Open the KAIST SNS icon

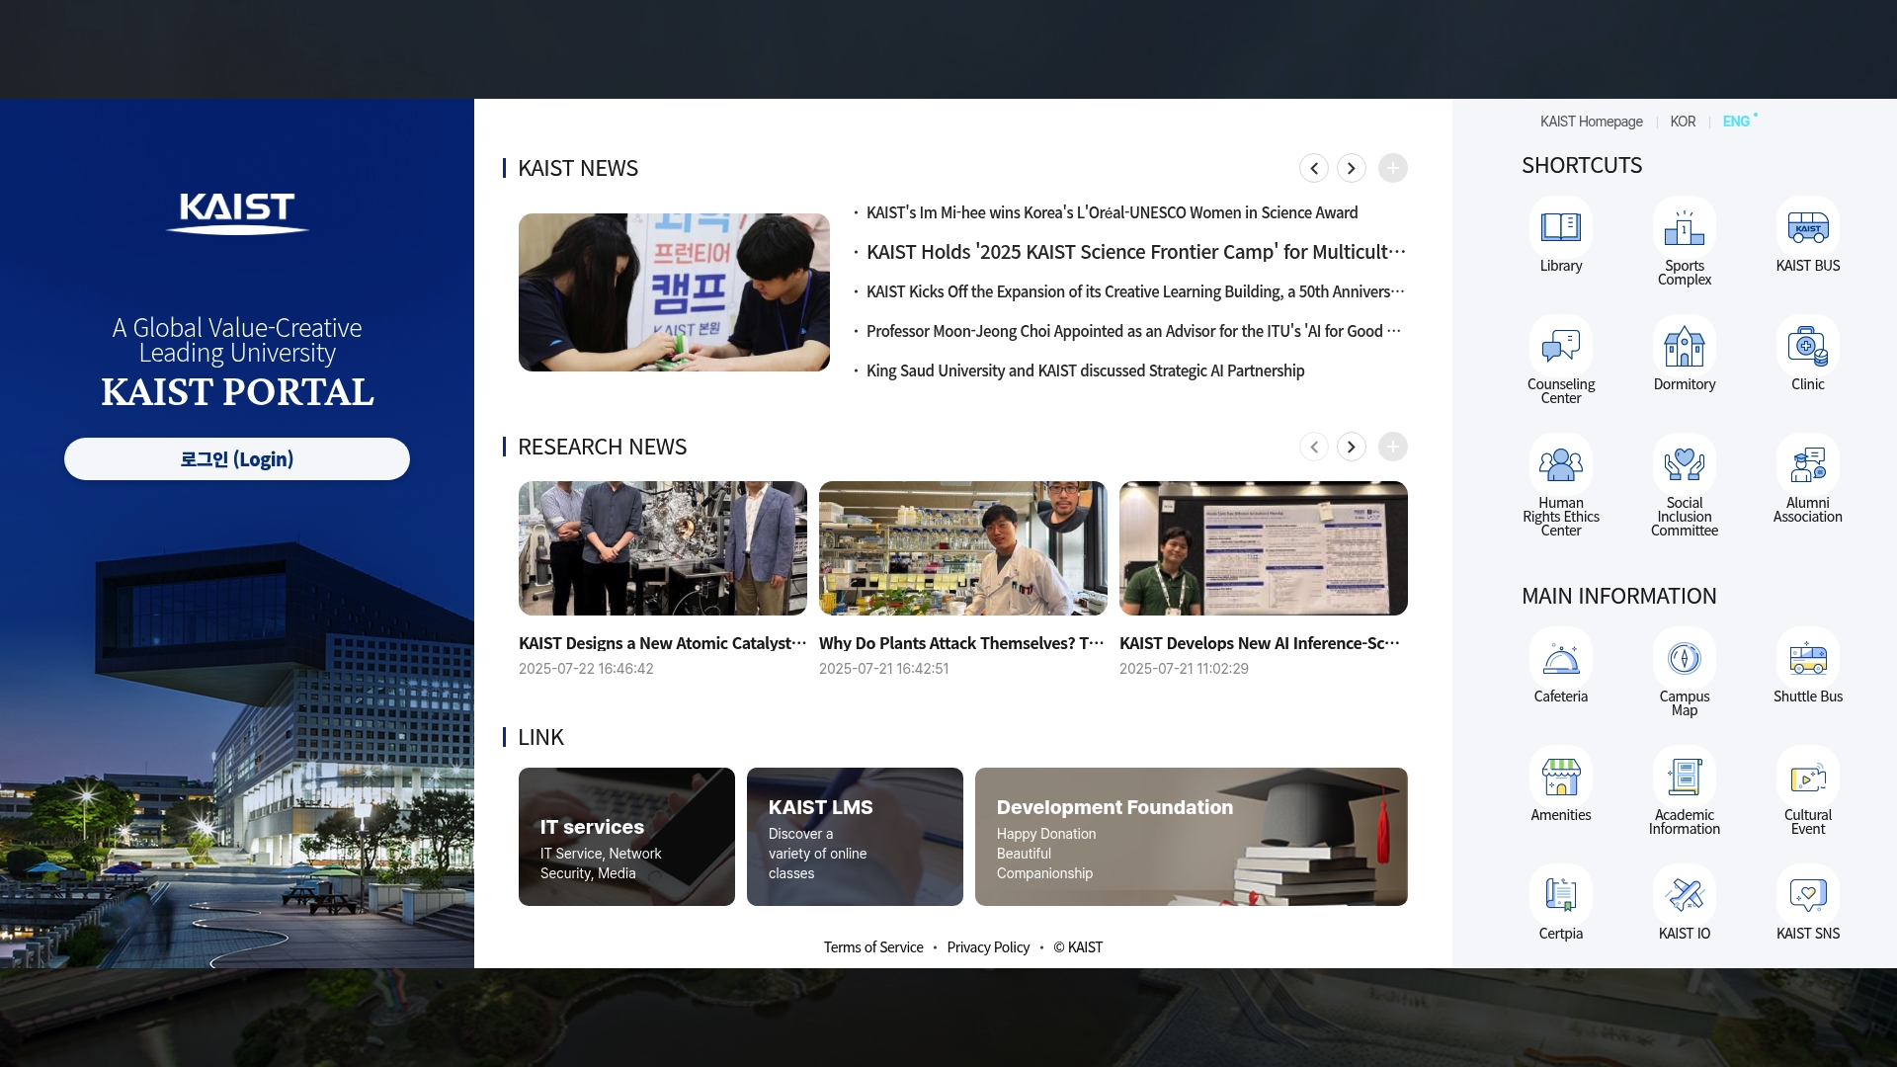click(x=1808, y=895)
